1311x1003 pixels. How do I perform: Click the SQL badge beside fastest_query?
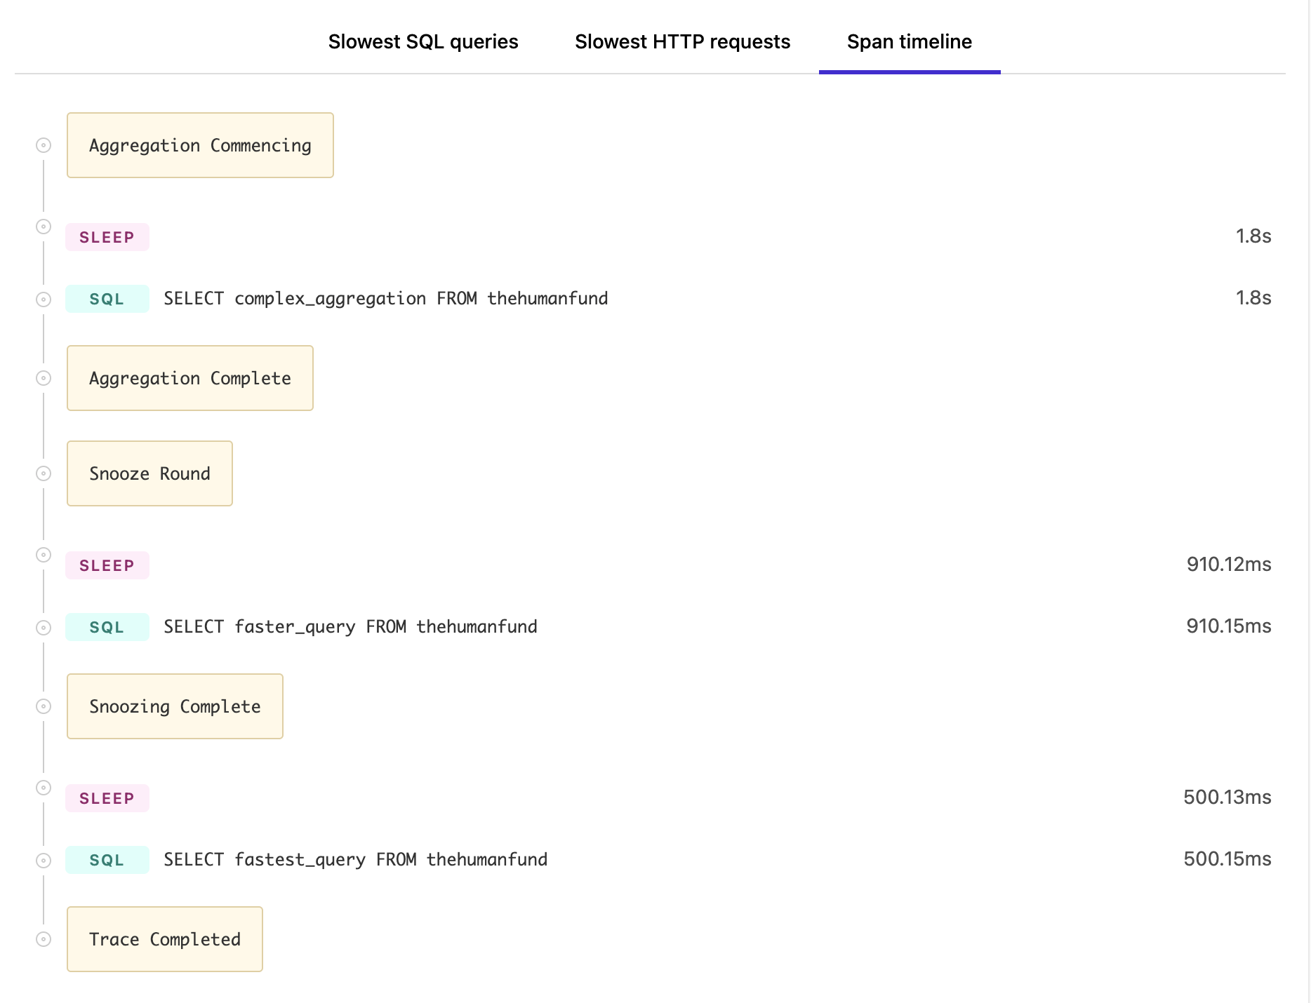[107, 859]
